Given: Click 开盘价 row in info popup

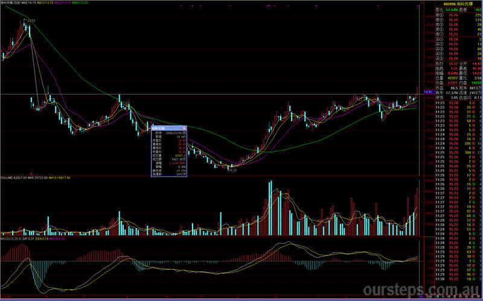Looking at the screenshot, I should tap(169, 140).
